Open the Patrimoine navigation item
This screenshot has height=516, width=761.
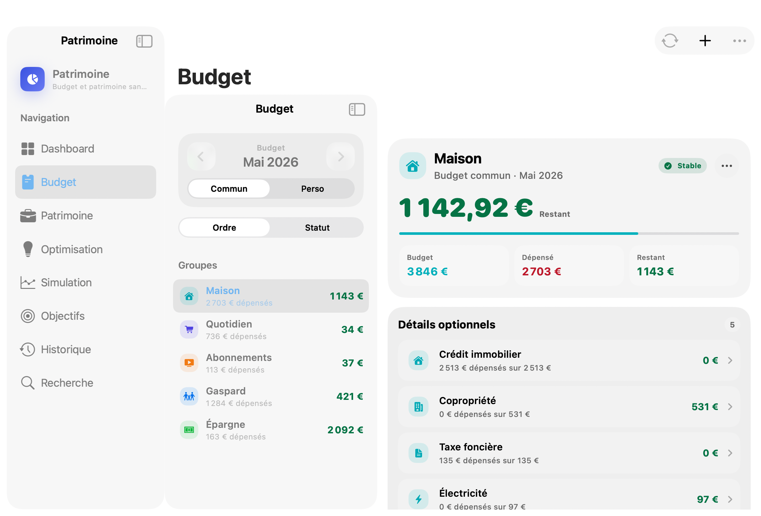tap(85, 216)
